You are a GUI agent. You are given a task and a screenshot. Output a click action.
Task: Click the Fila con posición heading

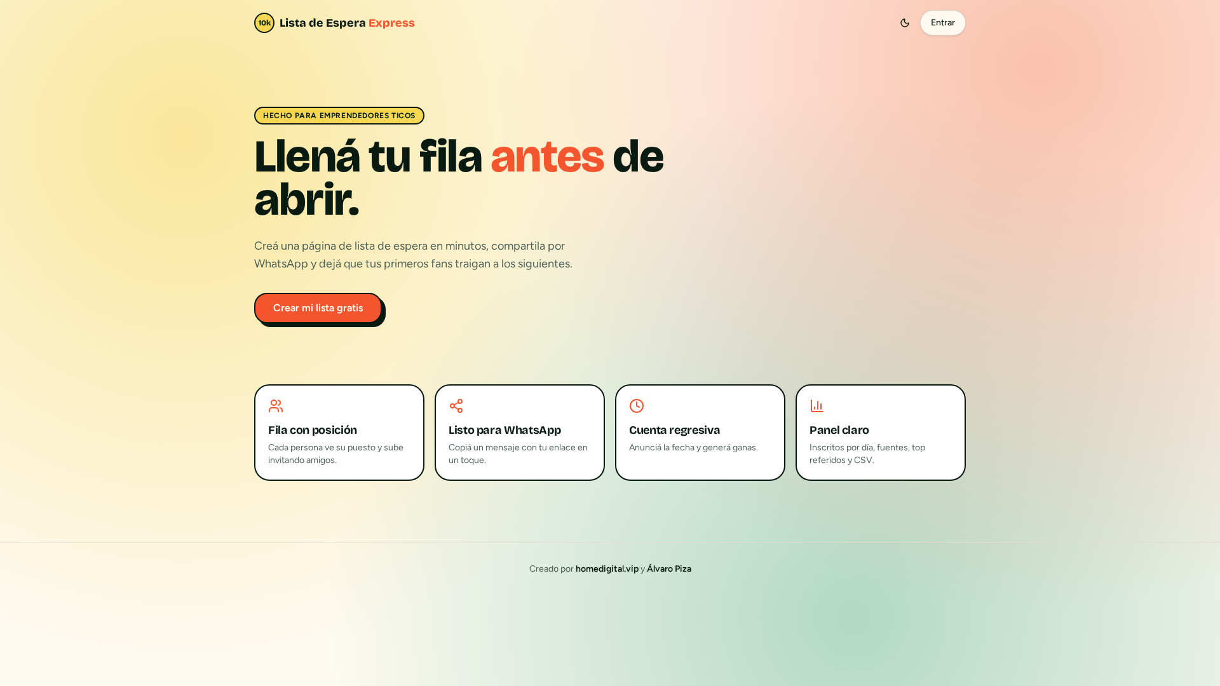tap(313, 430)
